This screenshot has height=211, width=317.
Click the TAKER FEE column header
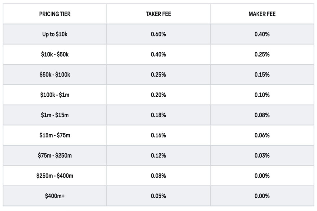tap(158, 14)
